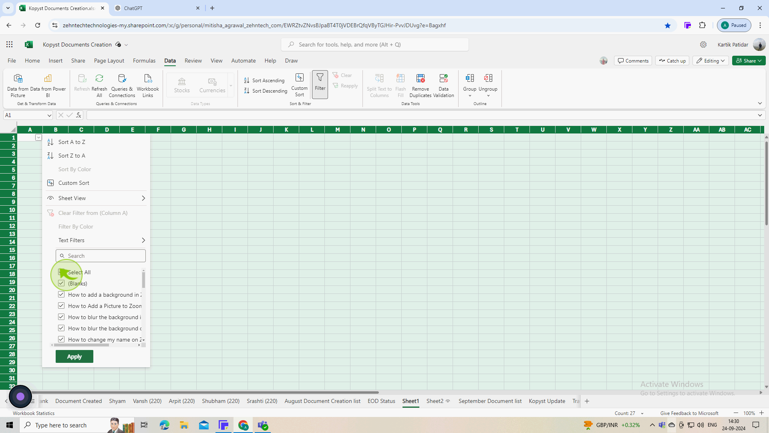Image resolution: width=769 pixels, height=433 pixels.
Task: Toggle Select All checkbox
Action: coord(61,272)
